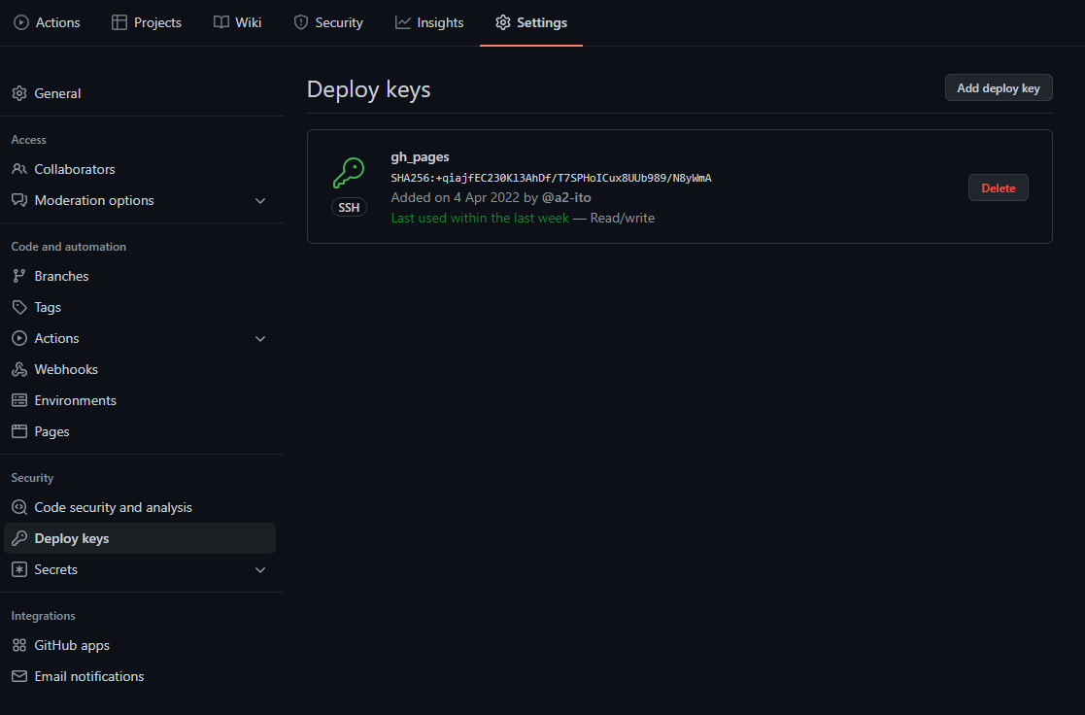
Task: Click the Tags label icon
Action: (19, 307)
